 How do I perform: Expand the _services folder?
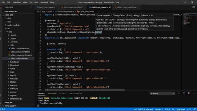[x=18, y=42]
